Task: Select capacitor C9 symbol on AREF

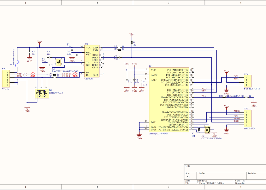Action: pos(142,82)
